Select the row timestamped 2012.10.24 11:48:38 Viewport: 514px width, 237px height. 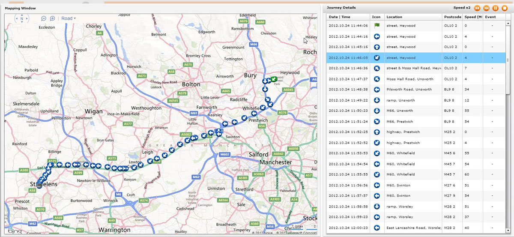[x=416, y=90]
